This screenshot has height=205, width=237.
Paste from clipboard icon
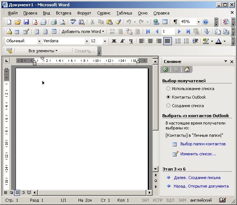(110, 22)
